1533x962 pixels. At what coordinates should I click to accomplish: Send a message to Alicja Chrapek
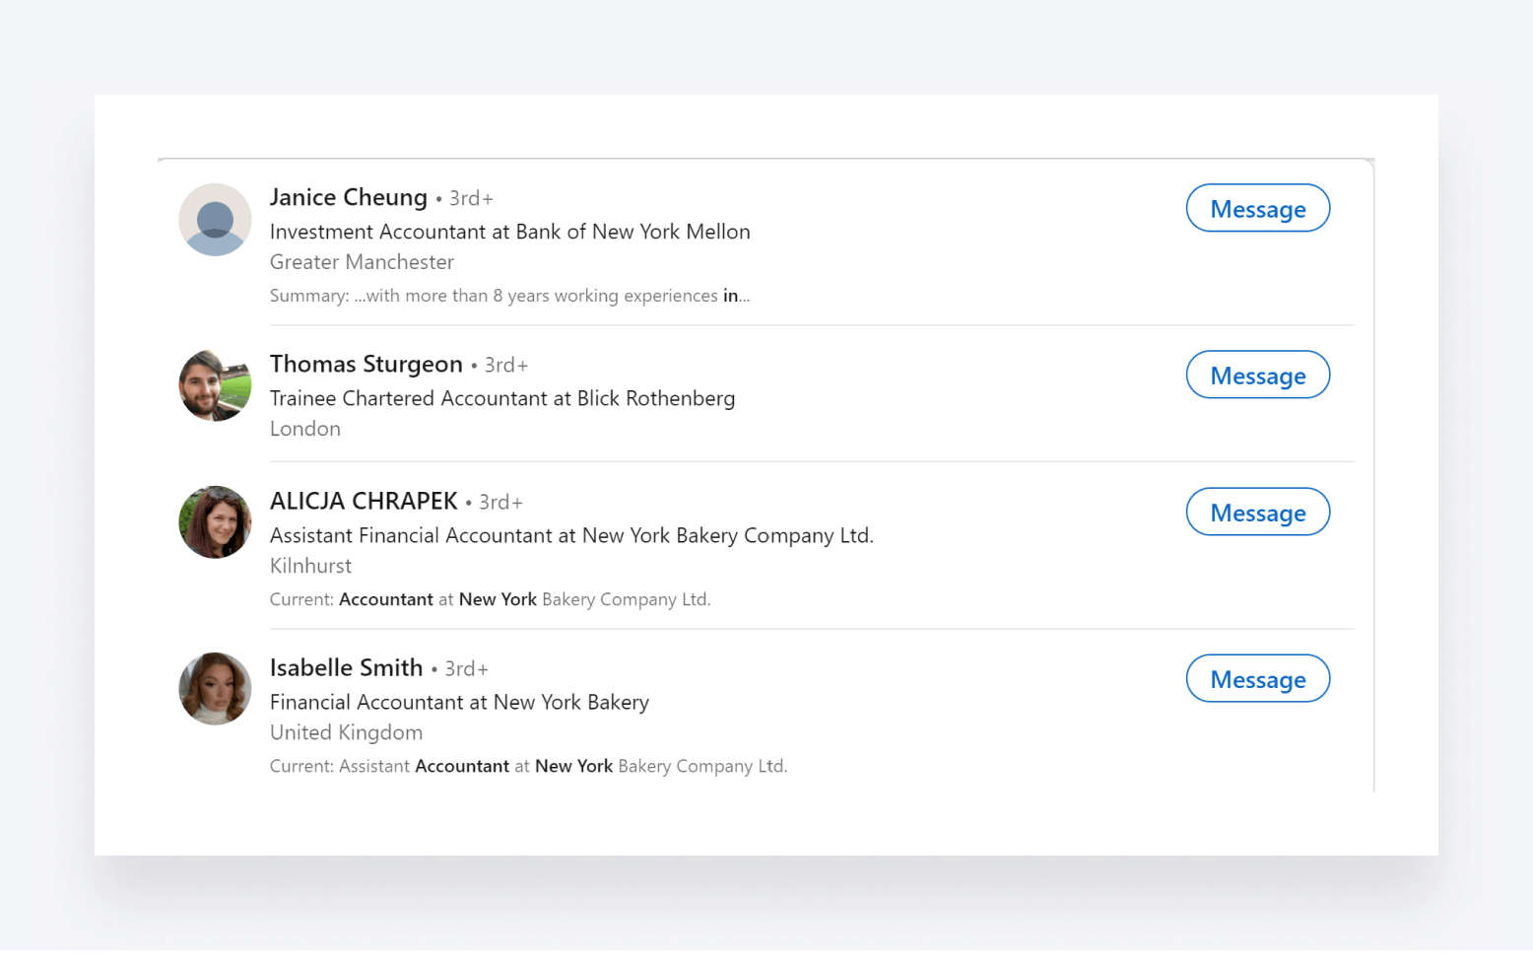coord(1257,512)
